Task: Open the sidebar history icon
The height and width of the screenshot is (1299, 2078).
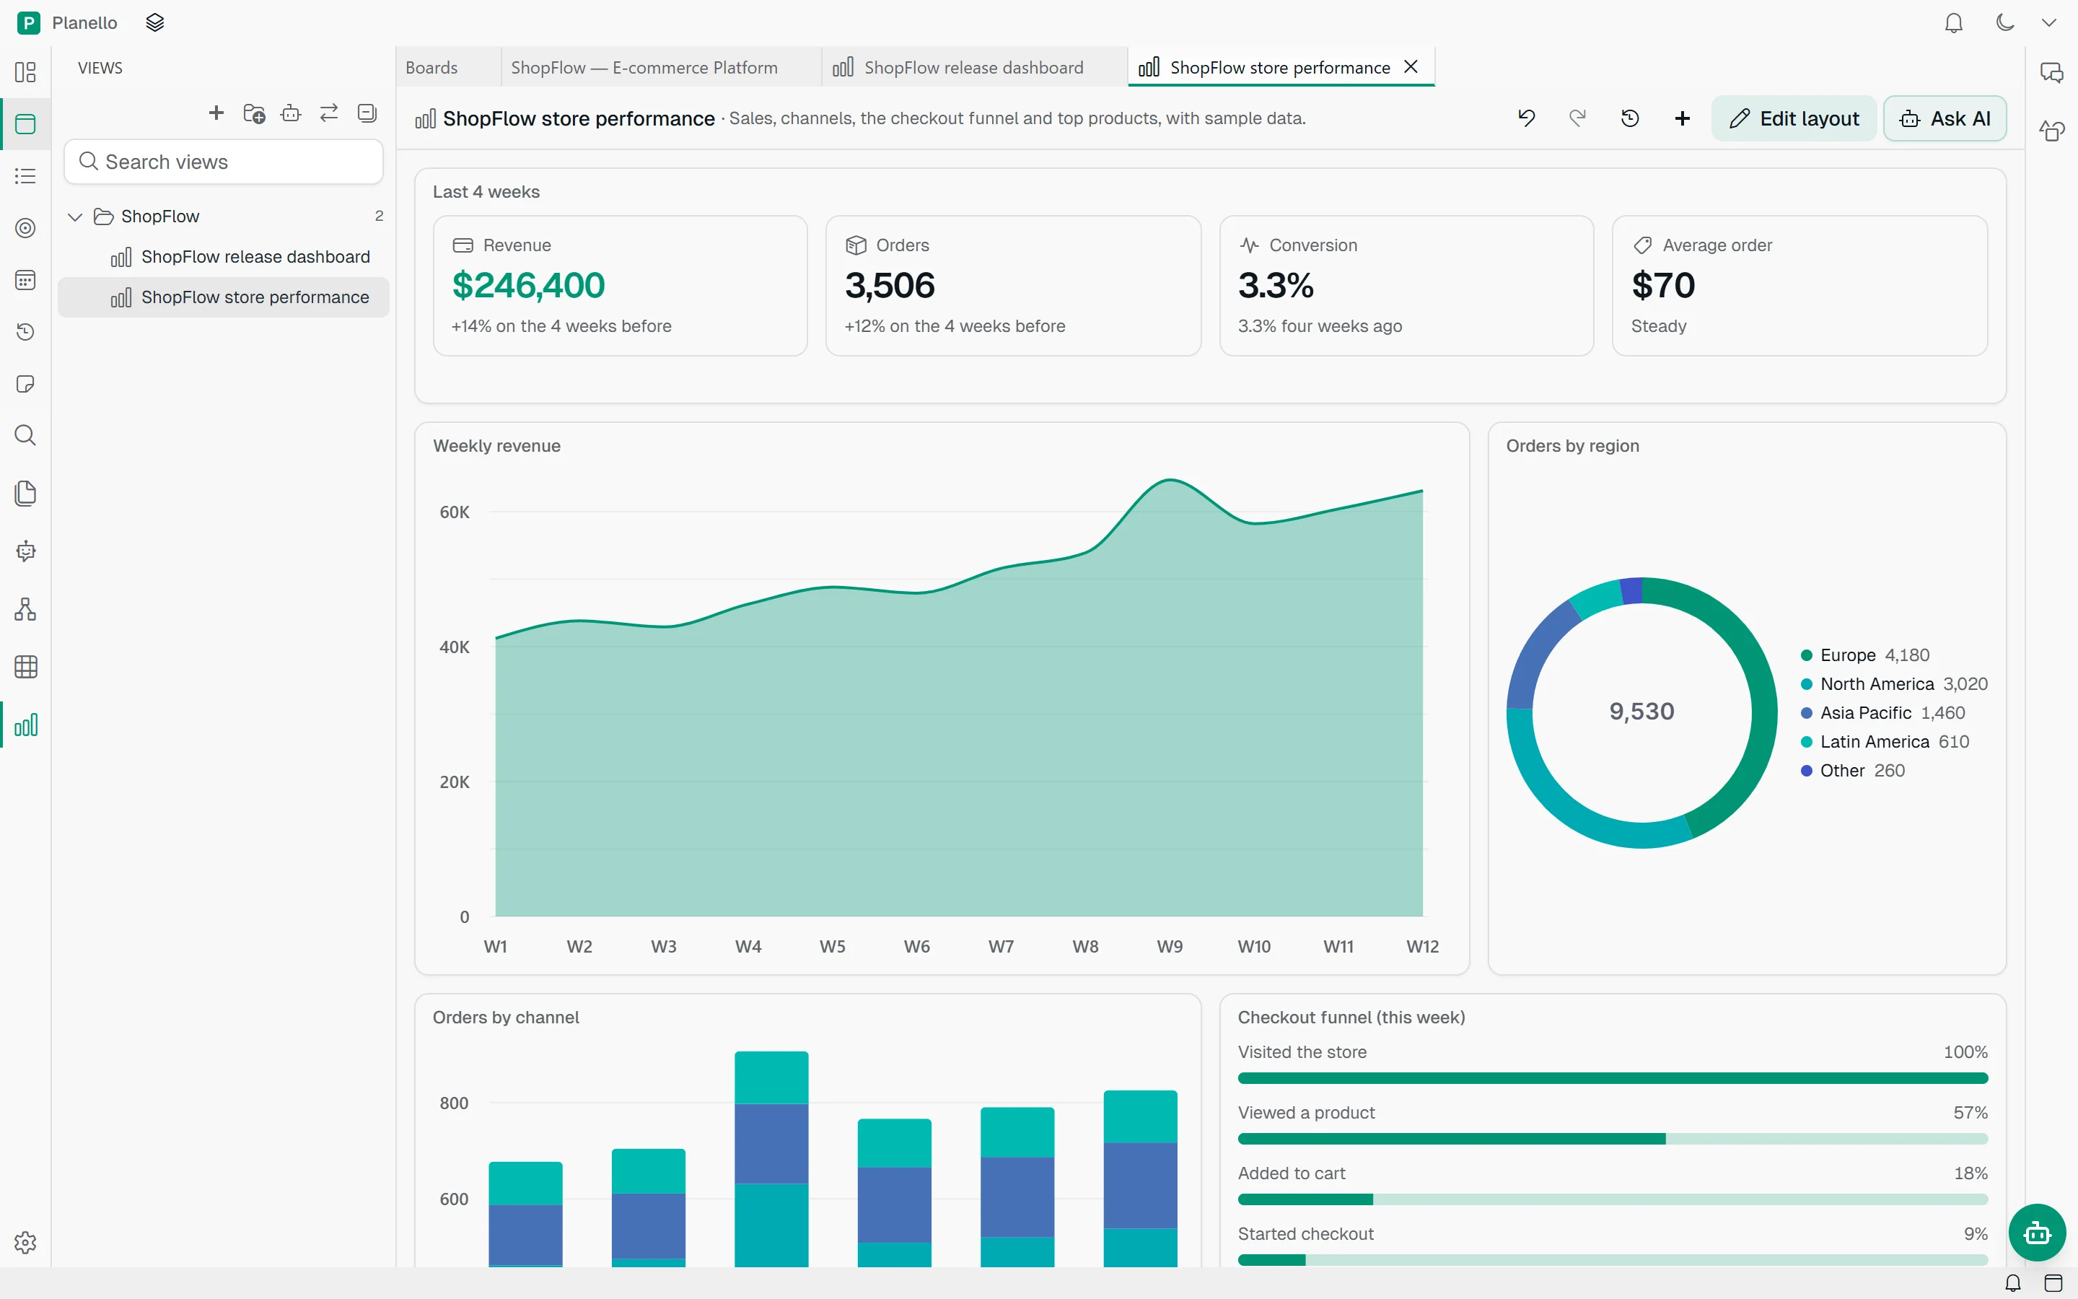Action: click(26, 332)
